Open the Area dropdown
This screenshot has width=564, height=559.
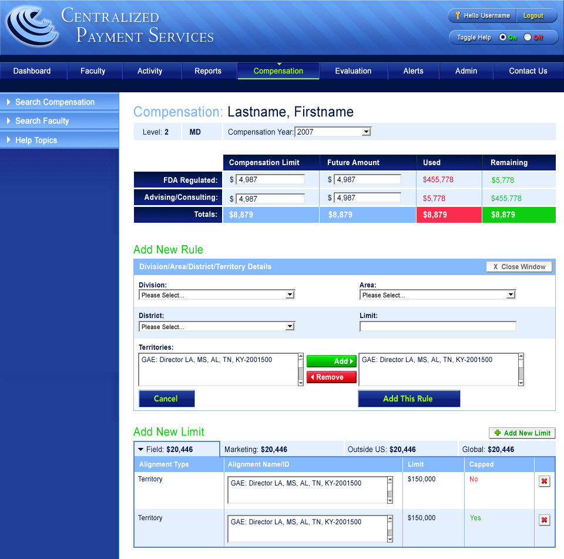pos(511,295)
